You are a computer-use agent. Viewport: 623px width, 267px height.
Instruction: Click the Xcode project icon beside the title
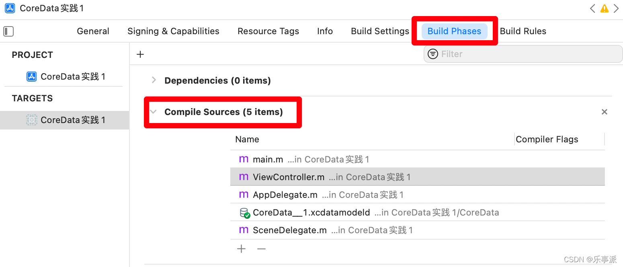(10, 8)
